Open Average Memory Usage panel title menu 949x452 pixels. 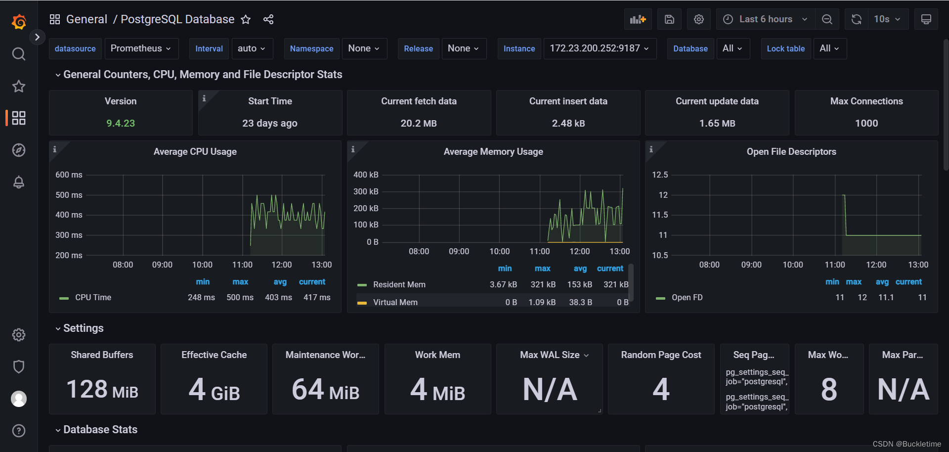pyautogui.click(x=493, y=151)
